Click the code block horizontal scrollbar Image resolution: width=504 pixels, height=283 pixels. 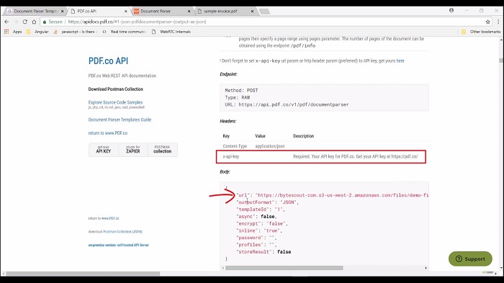click(284, 268)
